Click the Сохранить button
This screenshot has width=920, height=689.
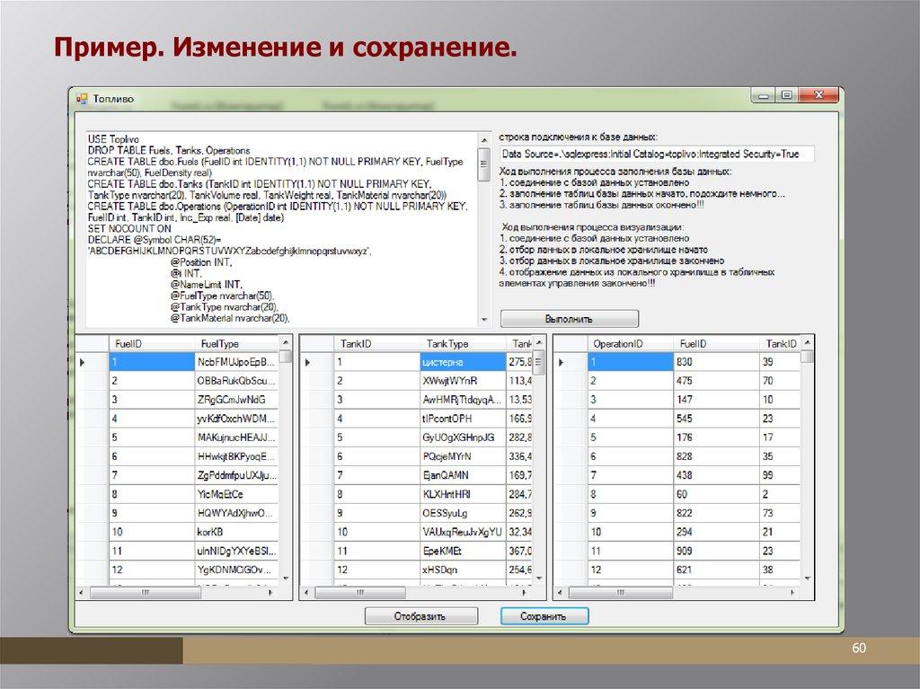[544, 616]
